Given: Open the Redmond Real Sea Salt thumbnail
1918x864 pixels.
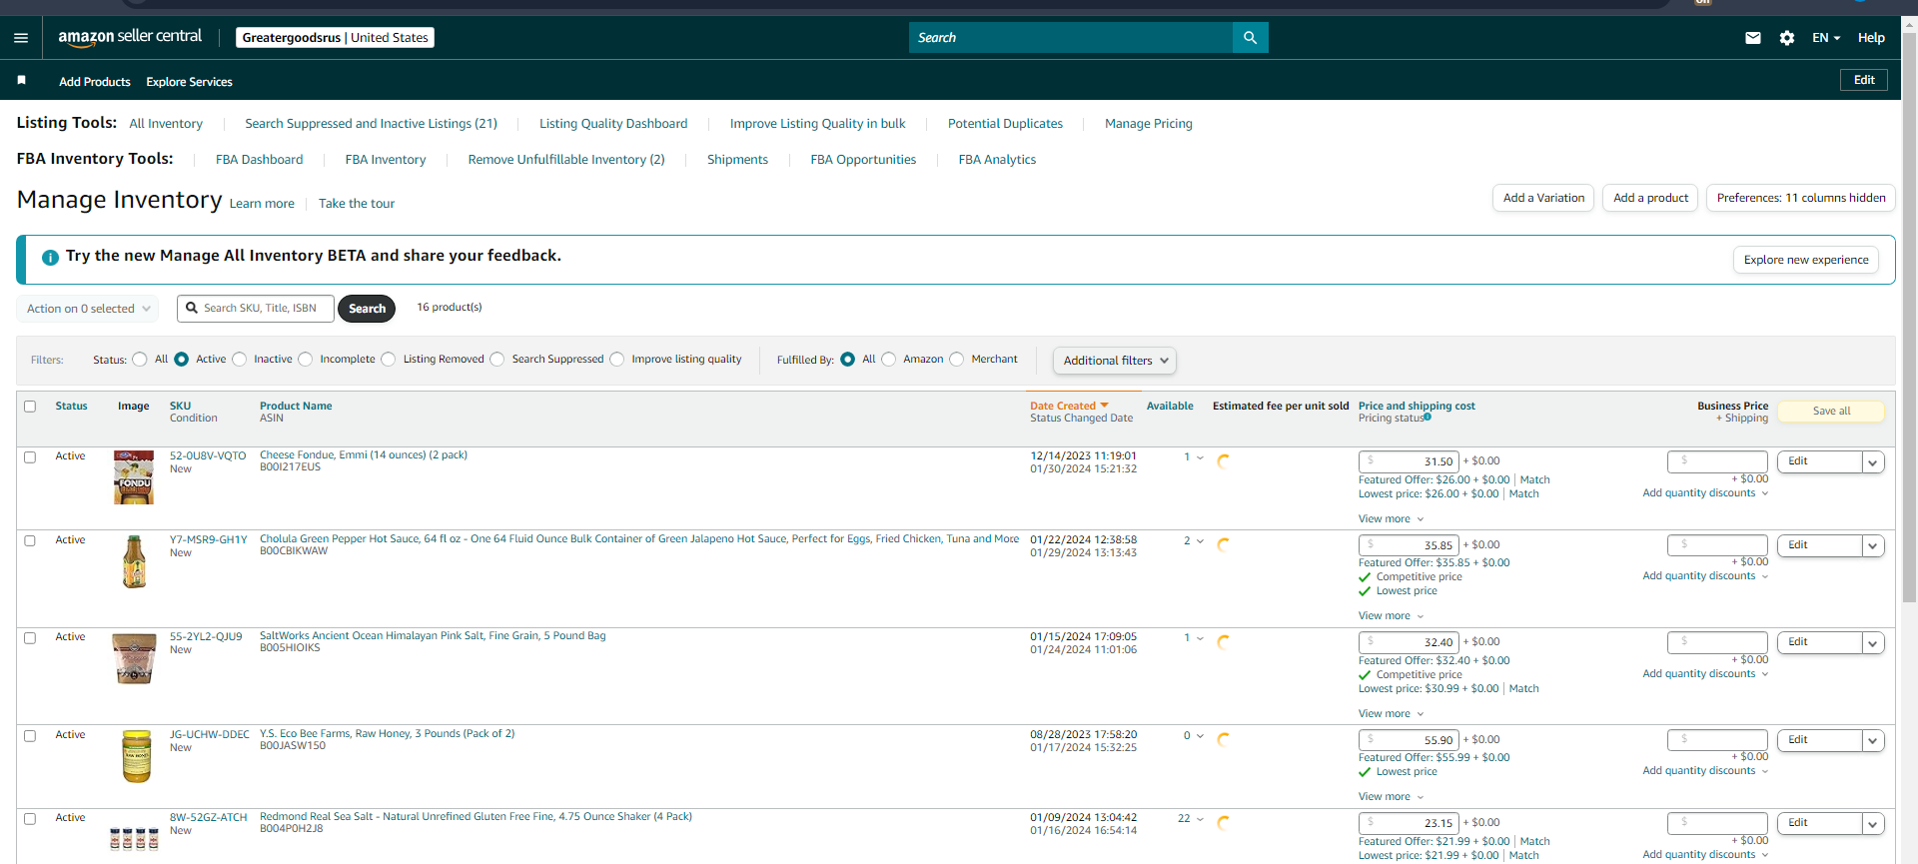Looking at the screenshot, I should [x=134, y=838].
